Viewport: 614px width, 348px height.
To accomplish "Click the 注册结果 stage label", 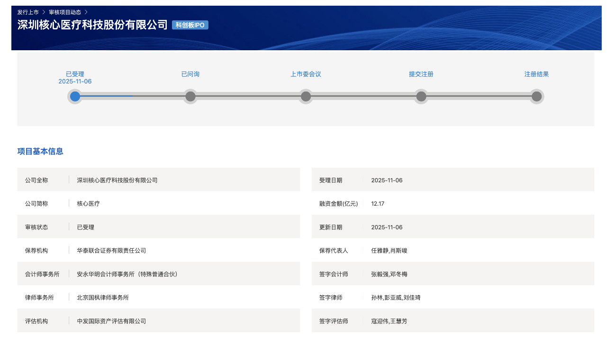I will point(536,74).
